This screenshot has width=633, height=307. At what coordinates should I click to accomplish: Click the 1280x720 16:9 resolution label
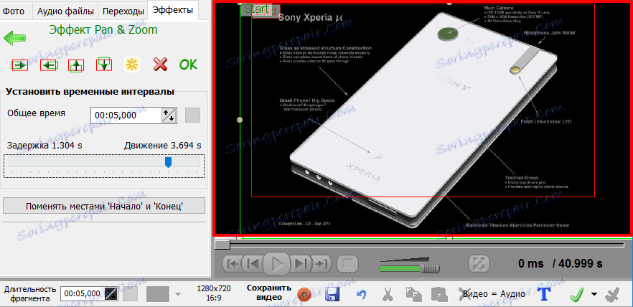pos(214,293)
